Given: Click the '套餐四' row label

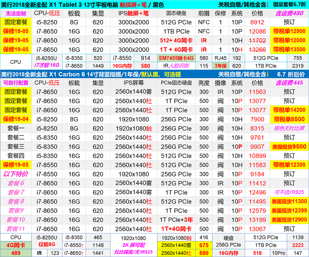Looking at the screenshot, I should [x=16, y=156].
